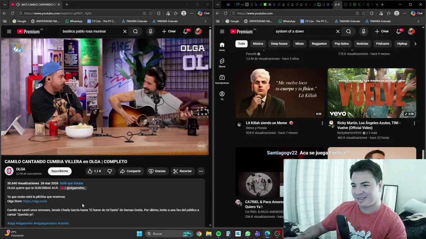This screenshot has width=426, height=239.
Task: Select the 'Deep house' filter chip
Action: 279,43
